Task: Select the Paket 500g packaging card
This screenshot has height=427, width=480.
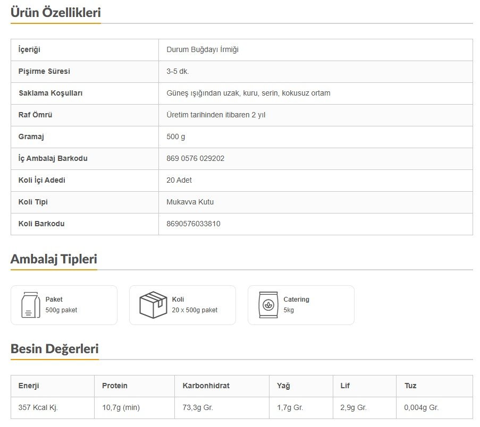Action: point(64,305)
